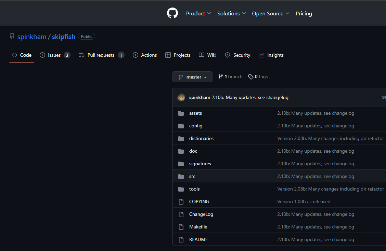The width and height of the screenshot is (386, 251).
Task: Expand the Solutions menu
Action: tap(231, 14)
